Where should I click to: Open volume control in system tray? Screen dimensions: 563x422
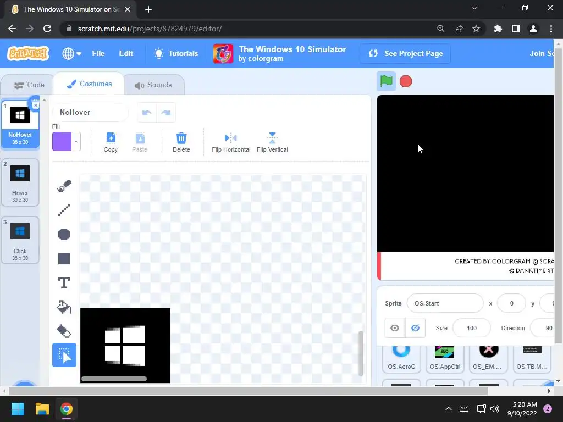tap(495, 409)
